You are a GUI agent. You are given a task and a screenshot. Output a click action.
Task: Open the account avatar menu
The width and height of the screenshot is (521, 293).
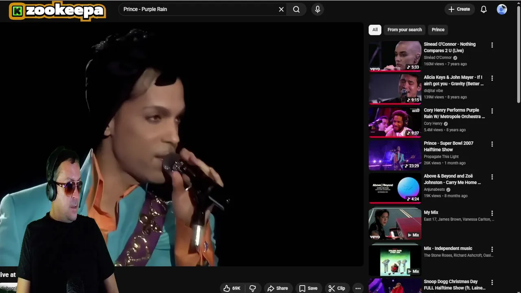502,9
